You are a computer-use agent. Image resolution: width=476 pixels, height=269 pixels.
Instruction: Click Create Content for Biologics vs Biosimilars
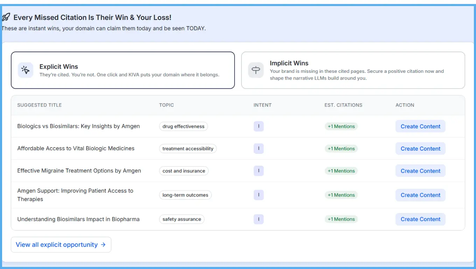tap(420, 126)
